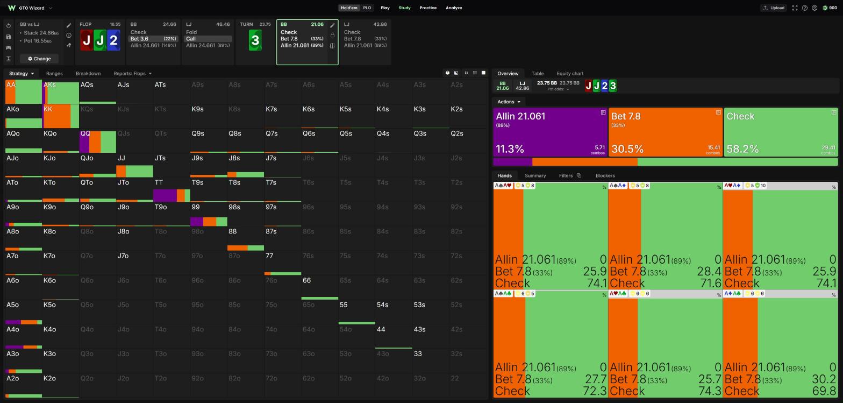Select the grid dots matrix view mode

tap(475, 73)
